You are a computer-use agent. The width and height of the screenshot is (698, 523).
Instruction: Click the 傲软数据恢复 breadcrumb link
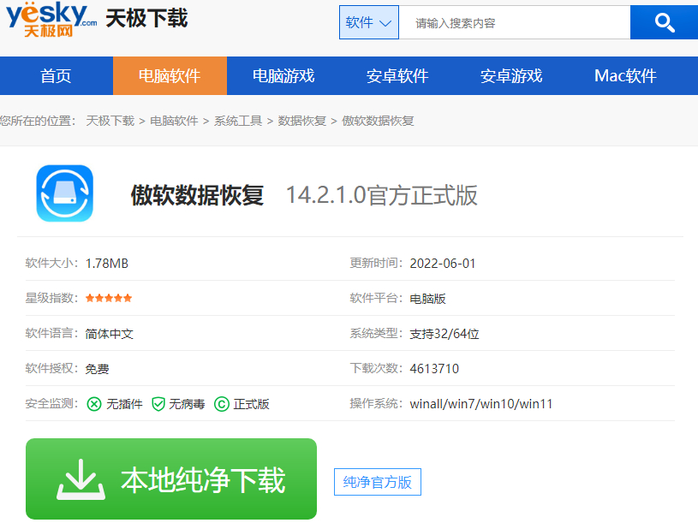pos(378,121)
